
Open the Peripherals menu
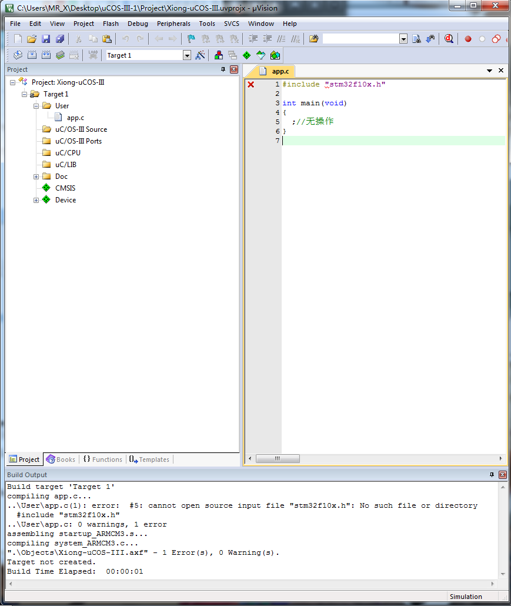[x=173, y=24]
